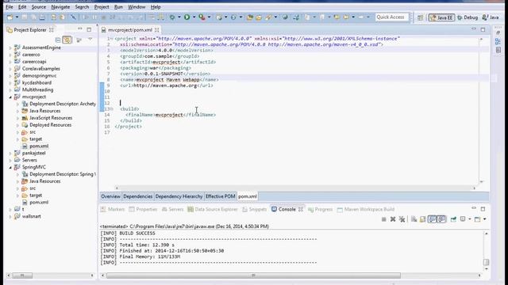The width and height of the screenshot is (508, 285).
Task: Click Remove All Terminated Launches icon
Action: 402,219
